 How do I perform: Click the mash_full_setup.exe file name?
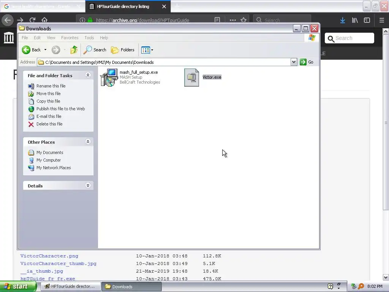coord(139,72)
